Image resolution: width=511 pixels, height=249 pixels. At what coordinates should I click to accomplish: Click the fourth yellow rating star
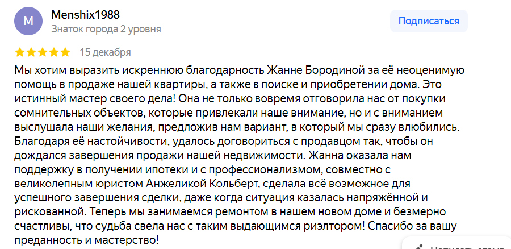(54, 52)
